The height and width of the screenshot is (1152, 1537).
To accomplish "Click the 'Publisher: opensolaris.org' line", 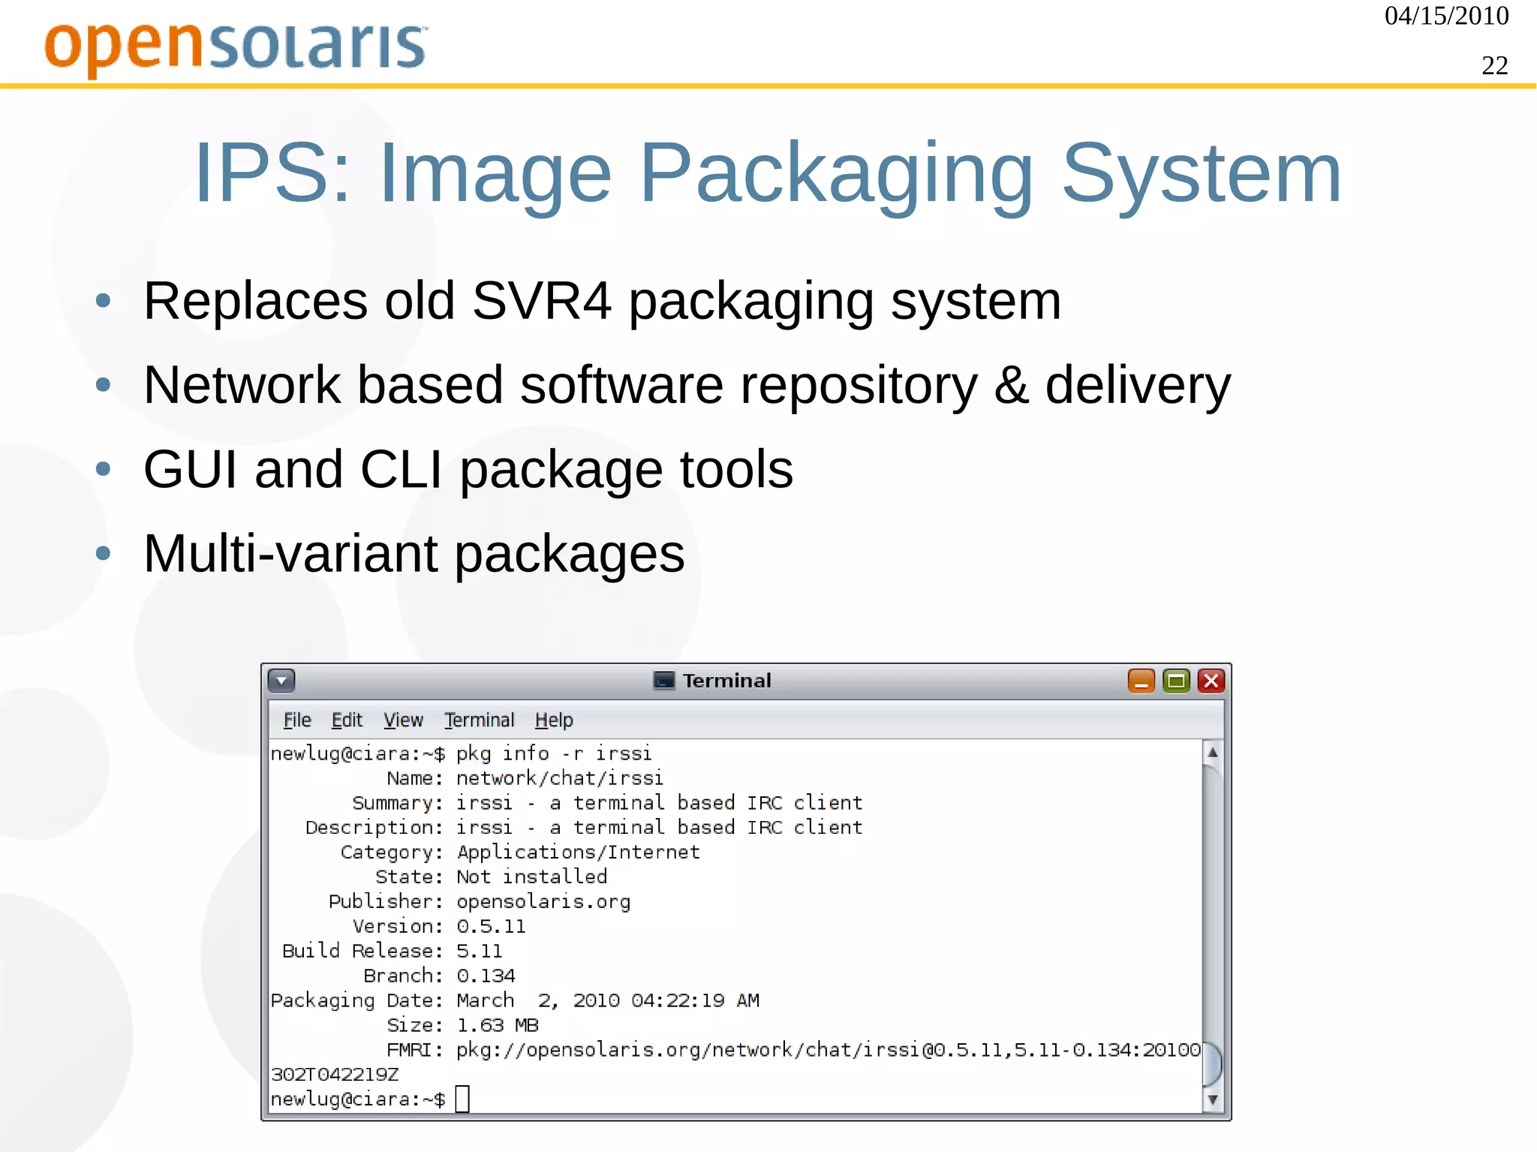I will tap(480, 902).
